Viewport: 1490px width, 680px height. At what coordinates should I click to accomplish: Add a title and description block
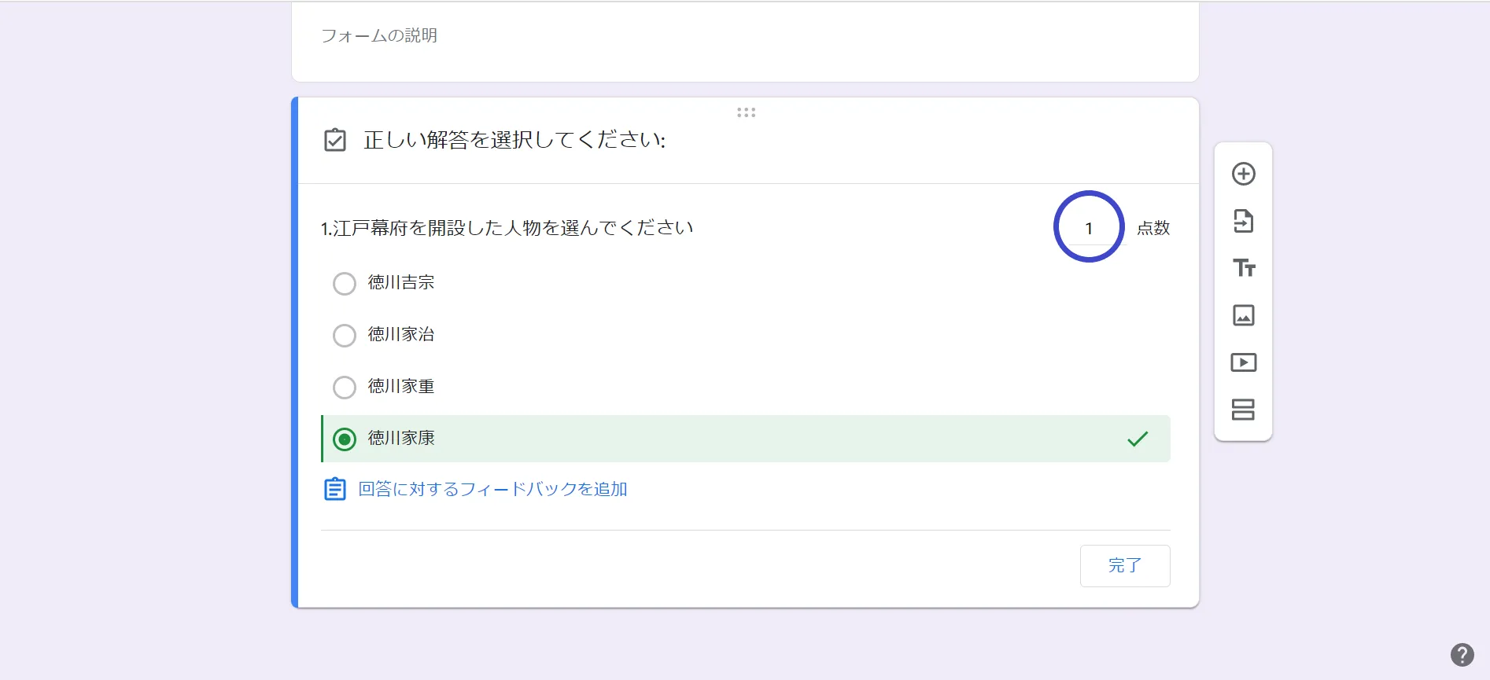click(x=1243, y=268)
